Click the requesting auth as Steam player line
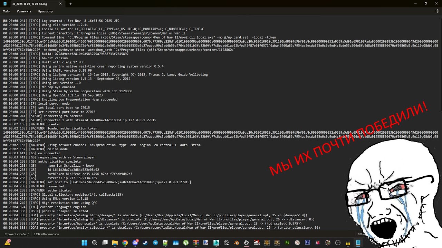This screenshot has width=442, height=248. pos(49,157)
